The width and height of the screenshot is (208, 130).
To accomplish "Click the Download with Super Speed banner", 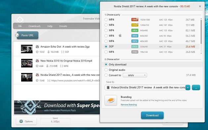I will [x=57, y=108].
